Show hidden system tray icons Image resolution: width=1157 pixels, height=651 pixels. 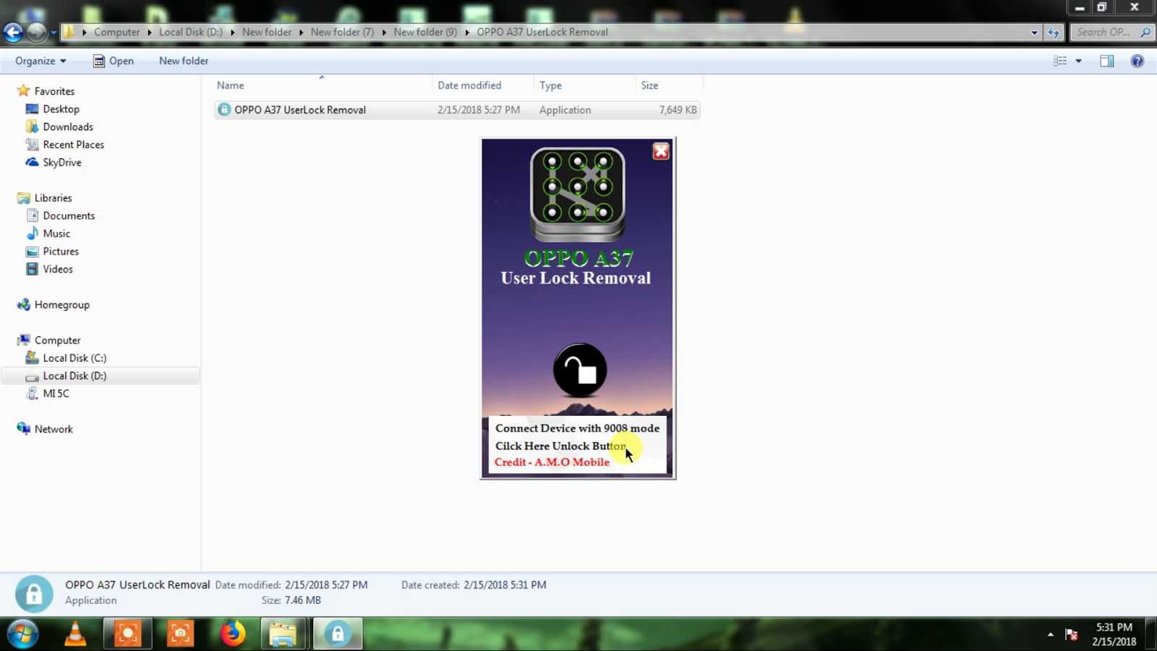(x=1050, y=634)
